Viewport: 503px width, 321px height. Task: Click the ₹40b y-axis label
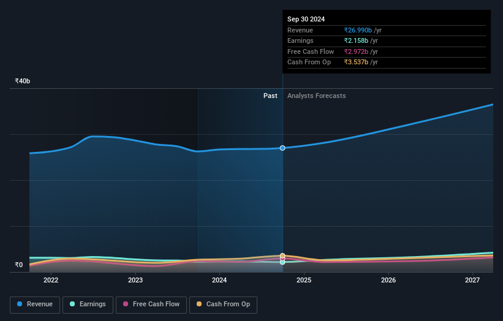pos(23,81)
